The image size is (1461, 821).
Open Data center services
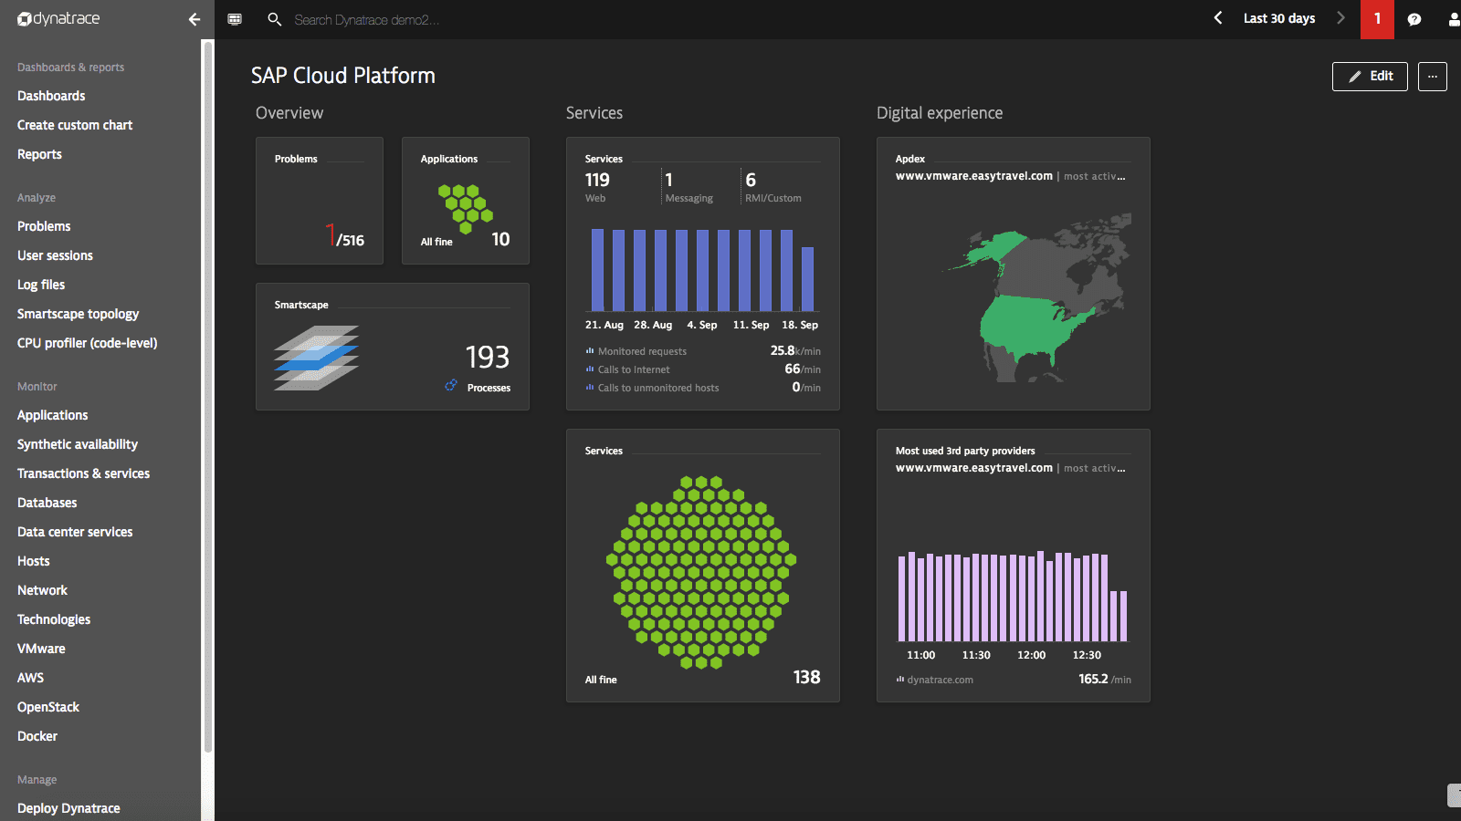tap(75, 532)
